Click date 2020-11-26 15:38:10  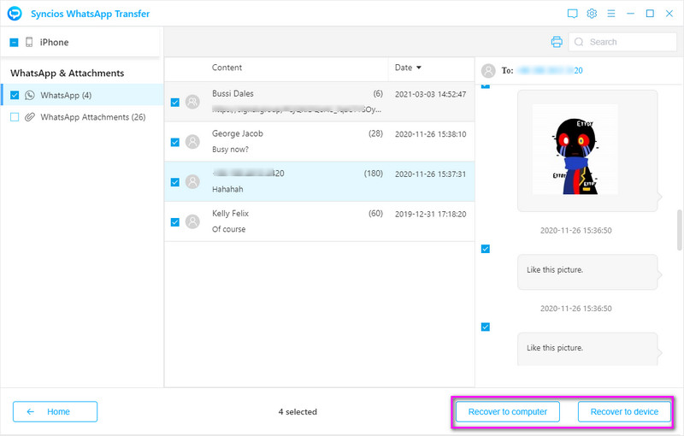[430, 134]
